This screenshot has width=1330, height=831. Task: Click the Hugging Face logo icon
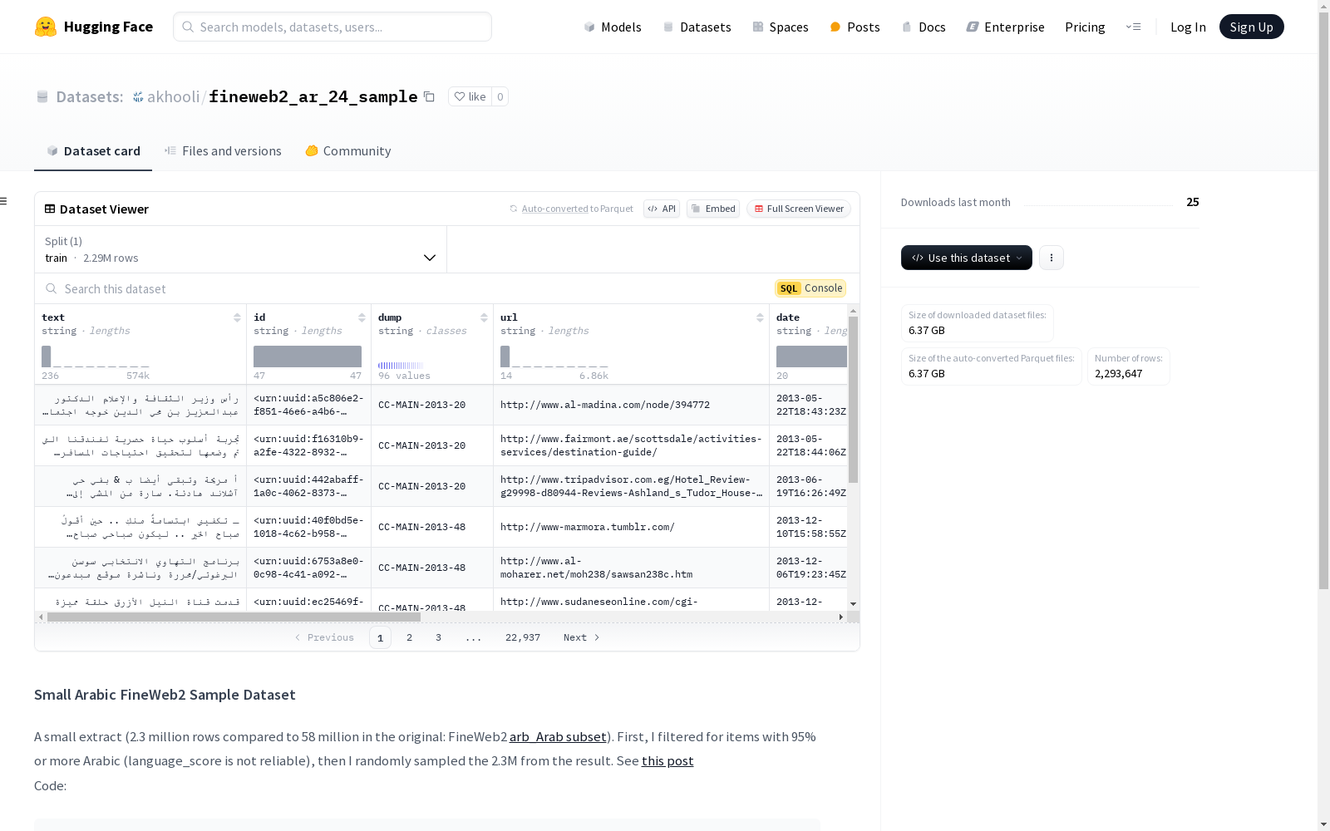tap(46, 27)
